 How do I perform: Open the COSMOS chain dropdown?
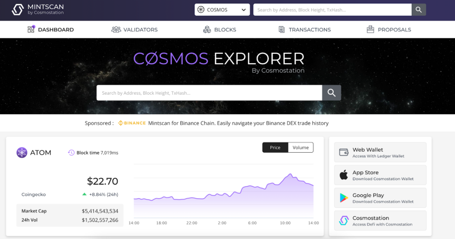(222, 10)
